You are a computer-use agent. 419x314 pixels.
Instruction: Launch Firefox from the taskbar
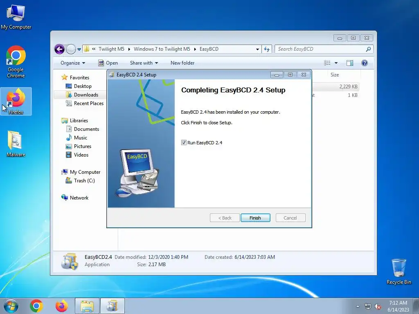(x=61, y=306)
